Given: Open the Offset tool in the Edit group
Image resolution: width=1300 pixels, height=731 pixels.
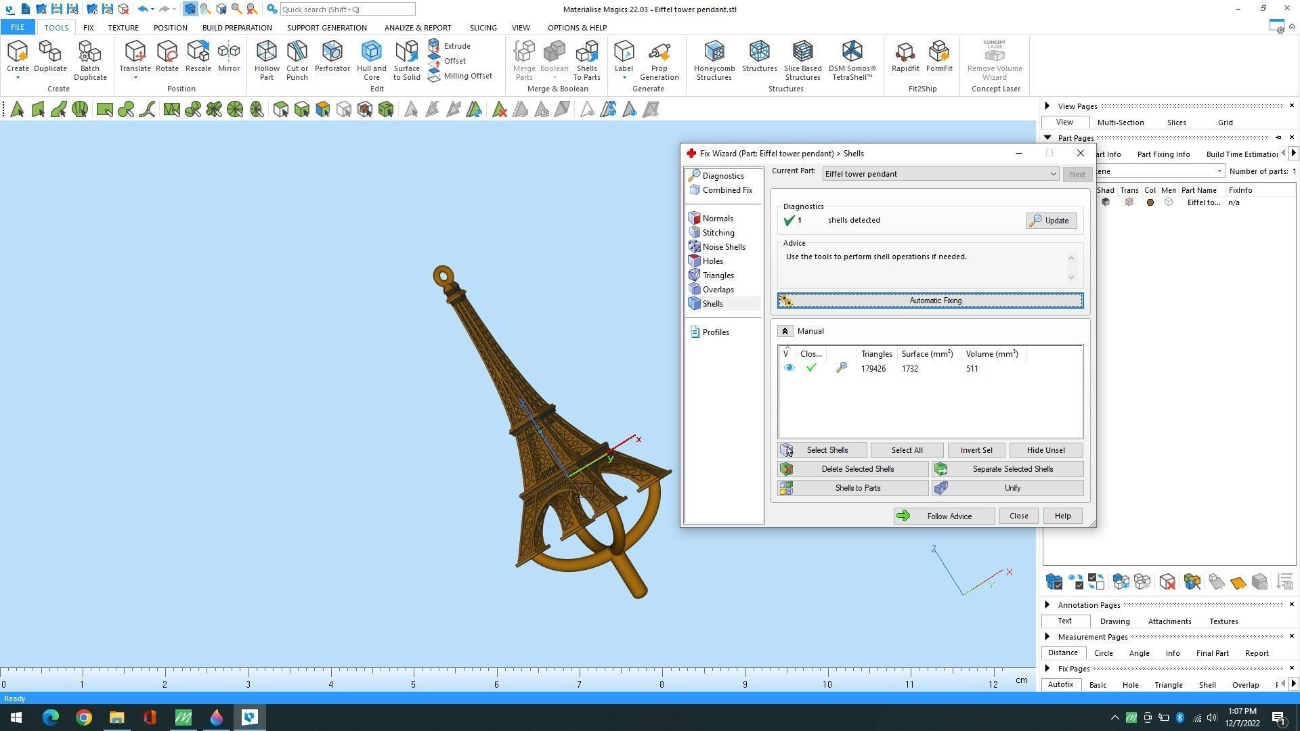Looking at the screenshot, I should [448, 61].
